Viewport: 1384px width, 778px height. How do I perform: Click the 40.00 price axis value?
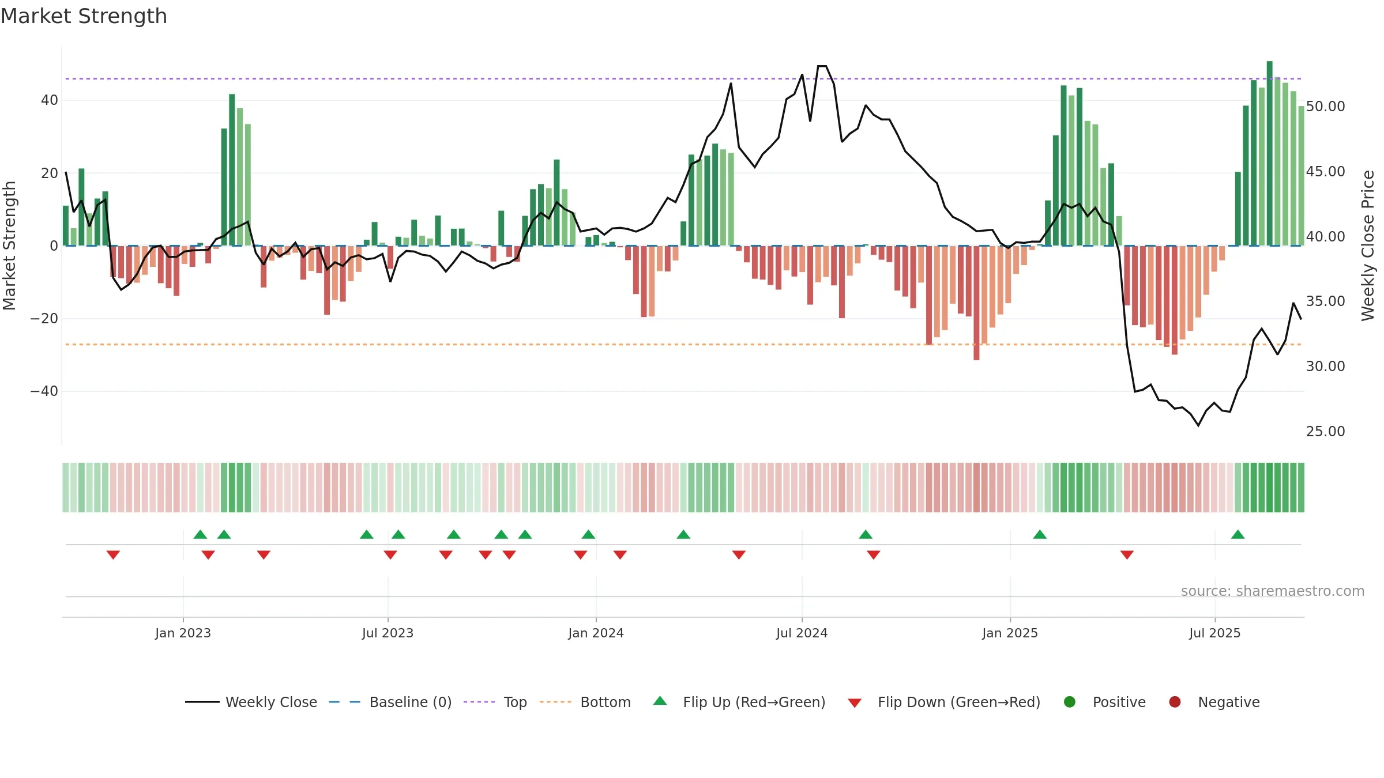pyautogui.click(x=1325, y=236)
